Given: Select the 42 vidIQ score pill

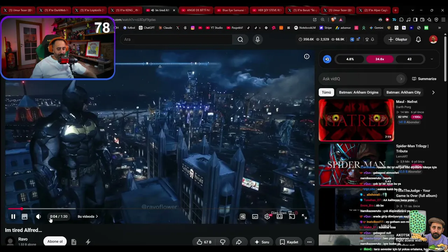Looking at the screenshot, I should pyautogui.click(x=409, y=59).
